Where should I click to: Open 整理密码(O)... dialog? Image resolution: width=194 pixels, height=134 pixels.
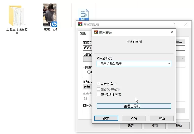134,106
